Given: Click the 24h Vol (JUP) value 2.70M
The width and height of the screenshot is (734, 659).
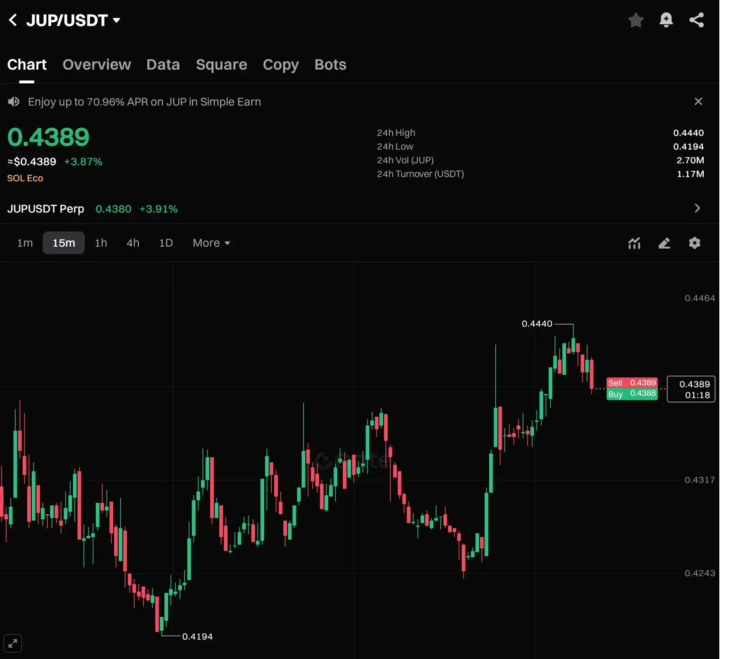Looking at the screenshot, I should tap(690, 160).
